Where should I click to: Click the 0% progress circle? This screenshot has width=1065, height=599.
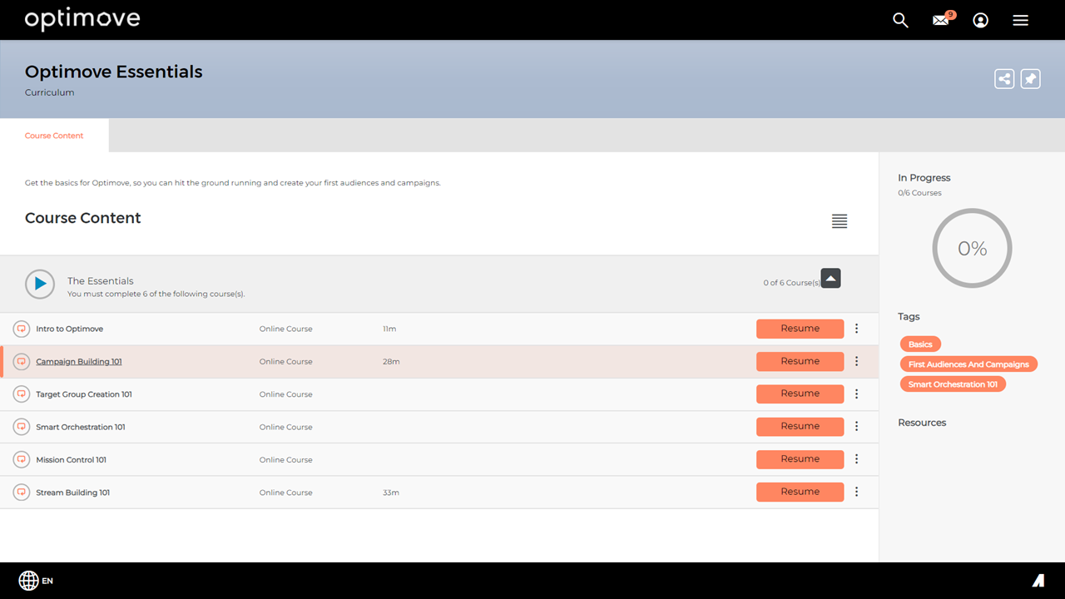coord(972,248)
